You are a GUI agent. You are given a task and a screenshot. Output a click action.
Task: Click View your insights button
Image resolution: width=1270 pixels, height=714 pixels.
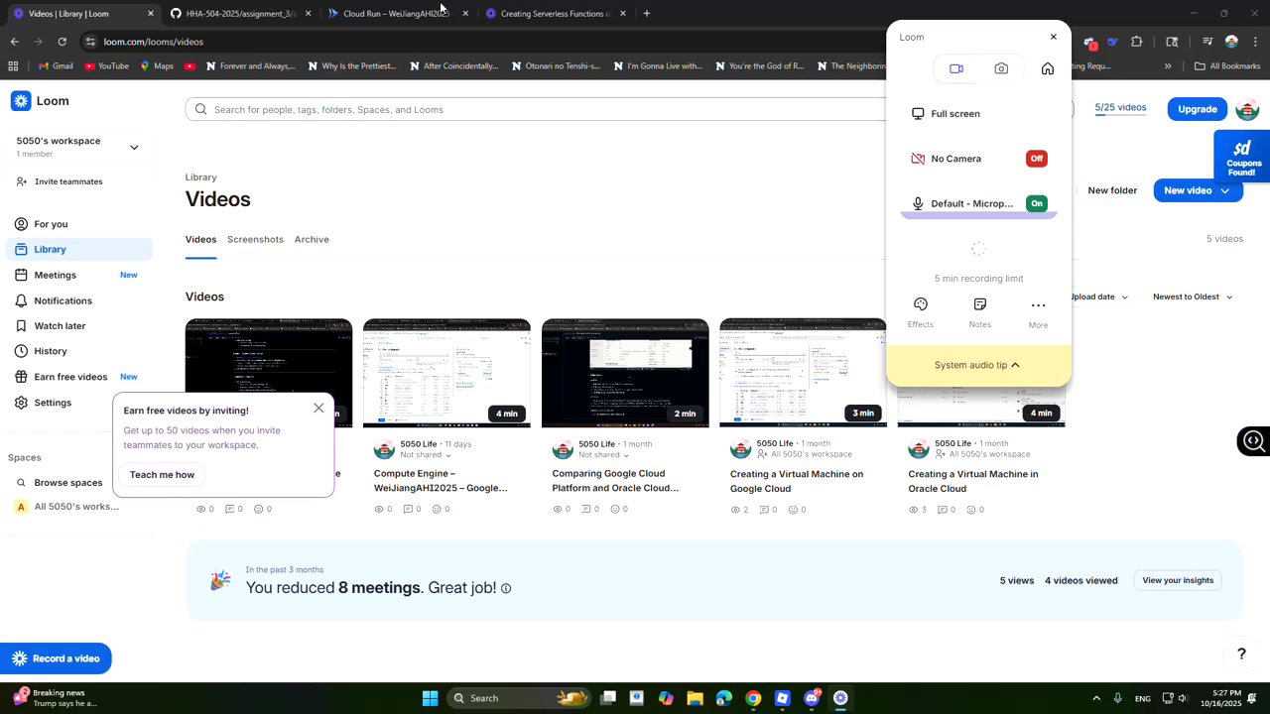(x=1178, y=580)
